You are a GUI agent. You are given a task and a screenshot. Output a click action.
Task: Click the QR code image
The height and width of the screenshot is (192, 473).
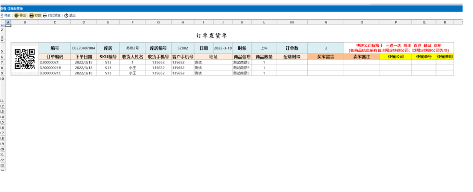coord(25,59)
